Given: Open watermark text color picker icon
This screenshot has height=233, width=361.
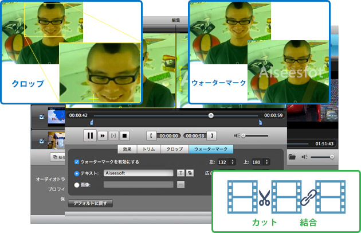Looking at the screenshot, I should point(190,173).
